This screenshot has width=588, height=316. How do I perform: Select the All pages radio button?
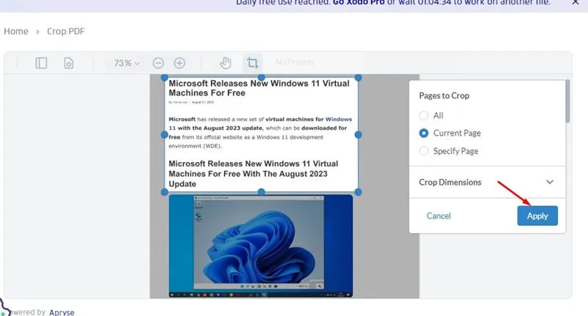click(x=424, y=116)
